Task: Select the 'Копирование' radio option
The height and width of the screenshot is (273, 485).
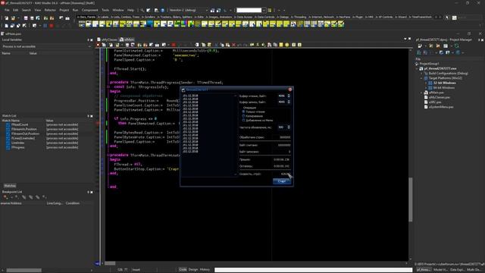Action: pos(243,116)
